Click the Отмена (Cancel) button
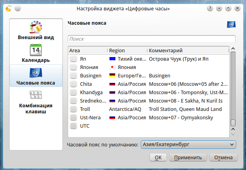The height and width of the screenshot is (170, 246). 223,157
